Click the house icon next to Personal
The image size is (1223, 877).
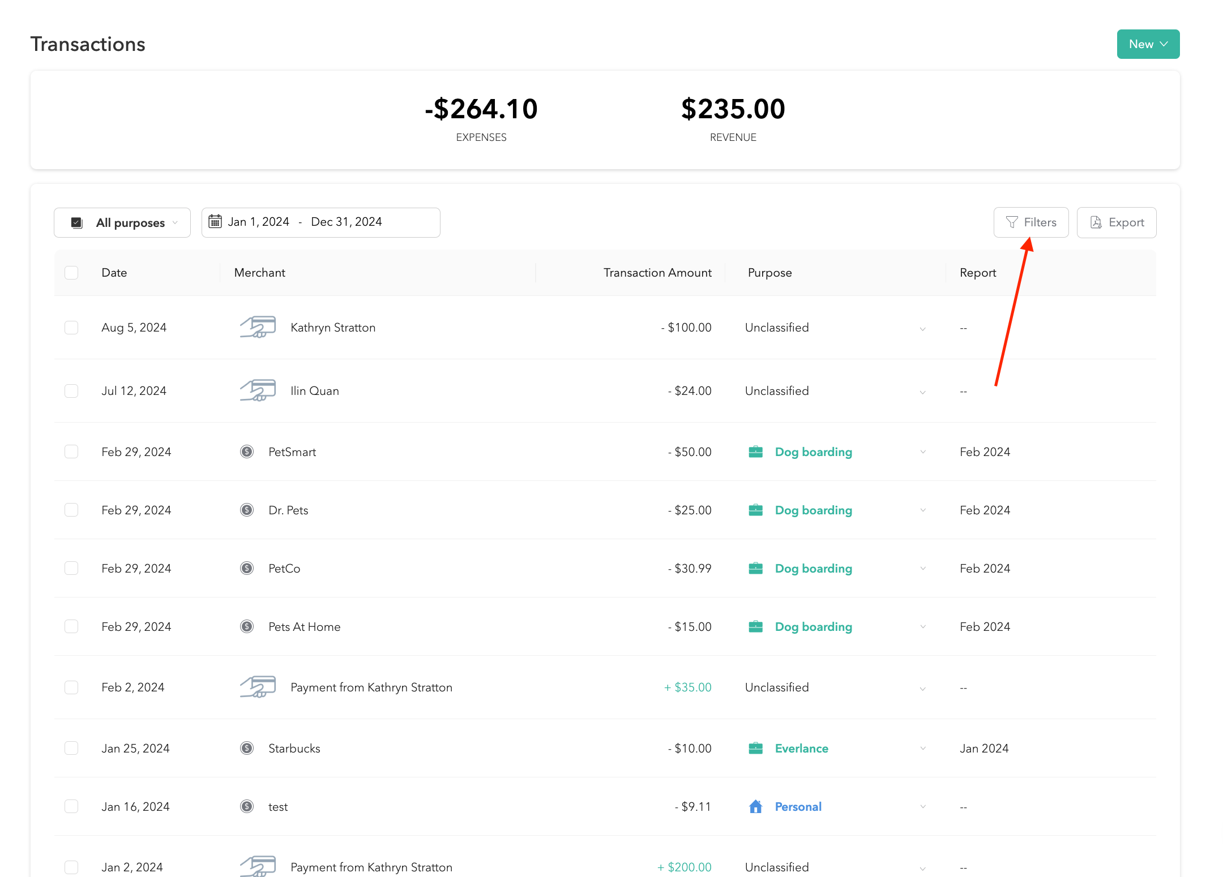point(755,806)
